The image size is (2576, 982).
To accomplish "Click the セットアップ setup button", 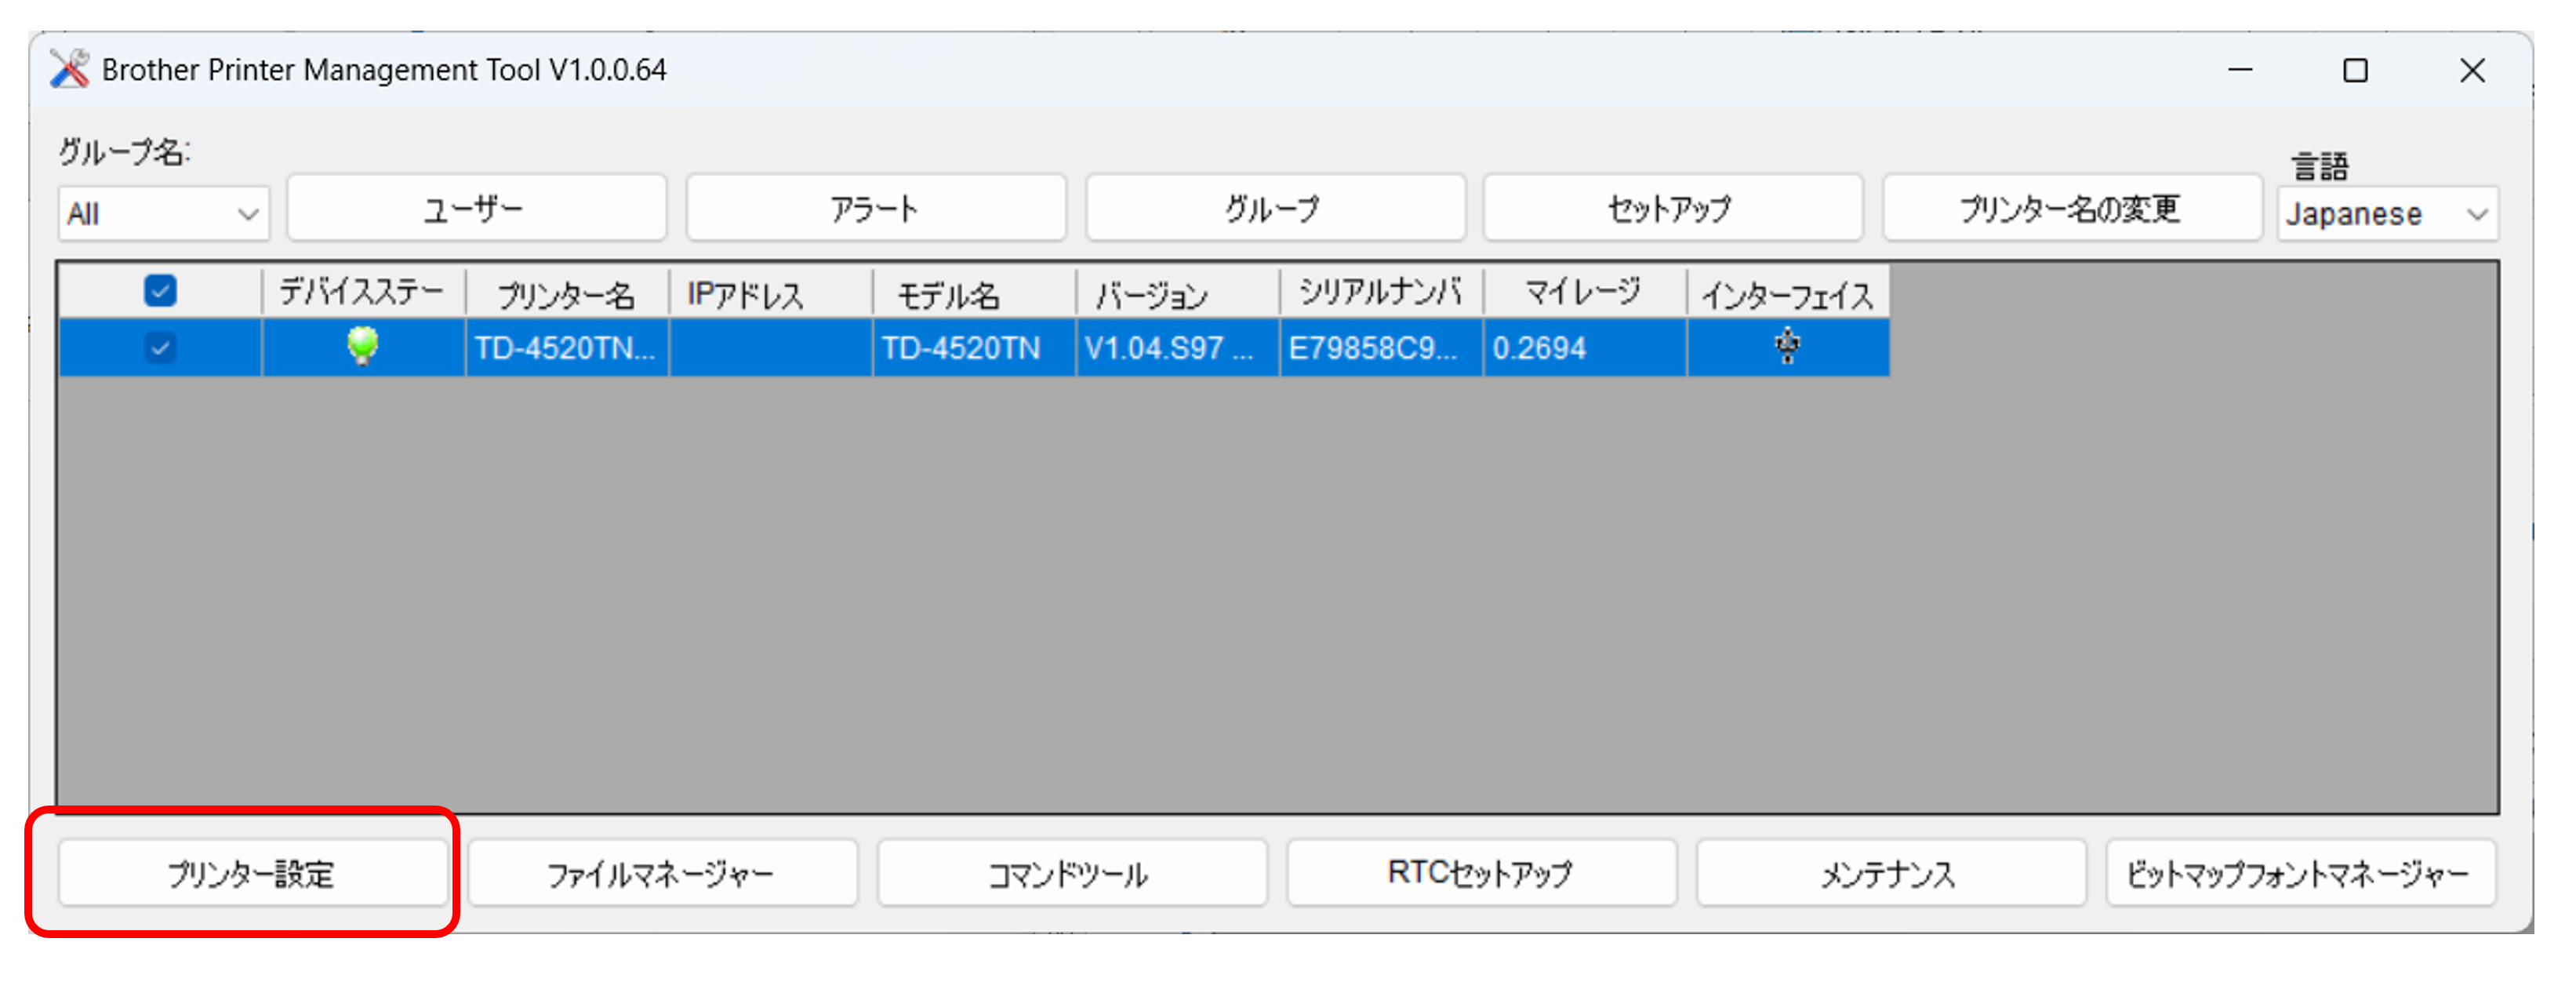I will (x=1672, y=208).
